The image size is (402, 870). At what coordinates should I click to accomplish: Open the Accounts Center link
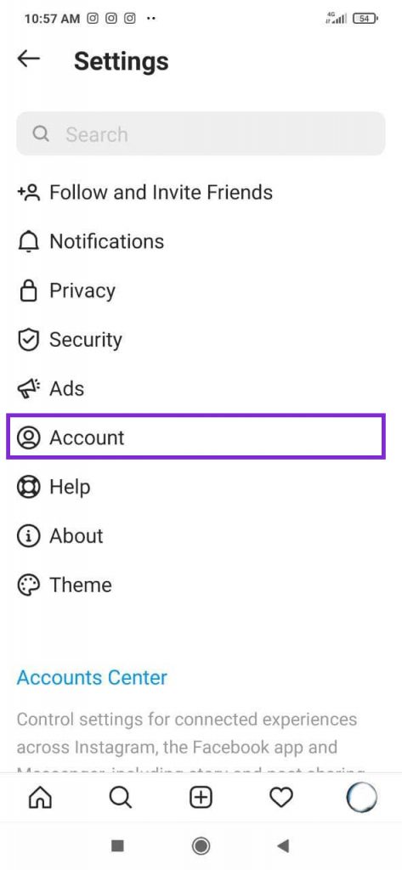92,677
